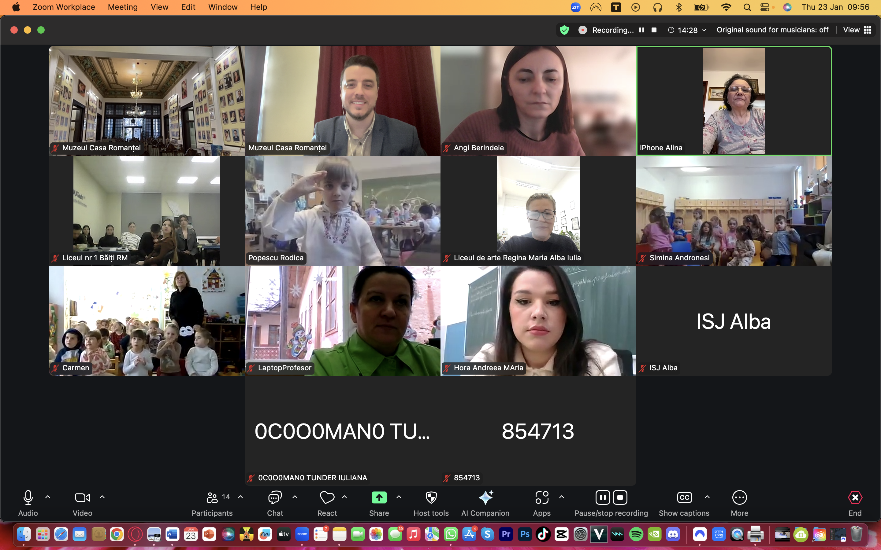The image size is (881, 550).
Task: Open the Meeting menu in menu bar
Action: pyautogui.click(x=123, y=7)
